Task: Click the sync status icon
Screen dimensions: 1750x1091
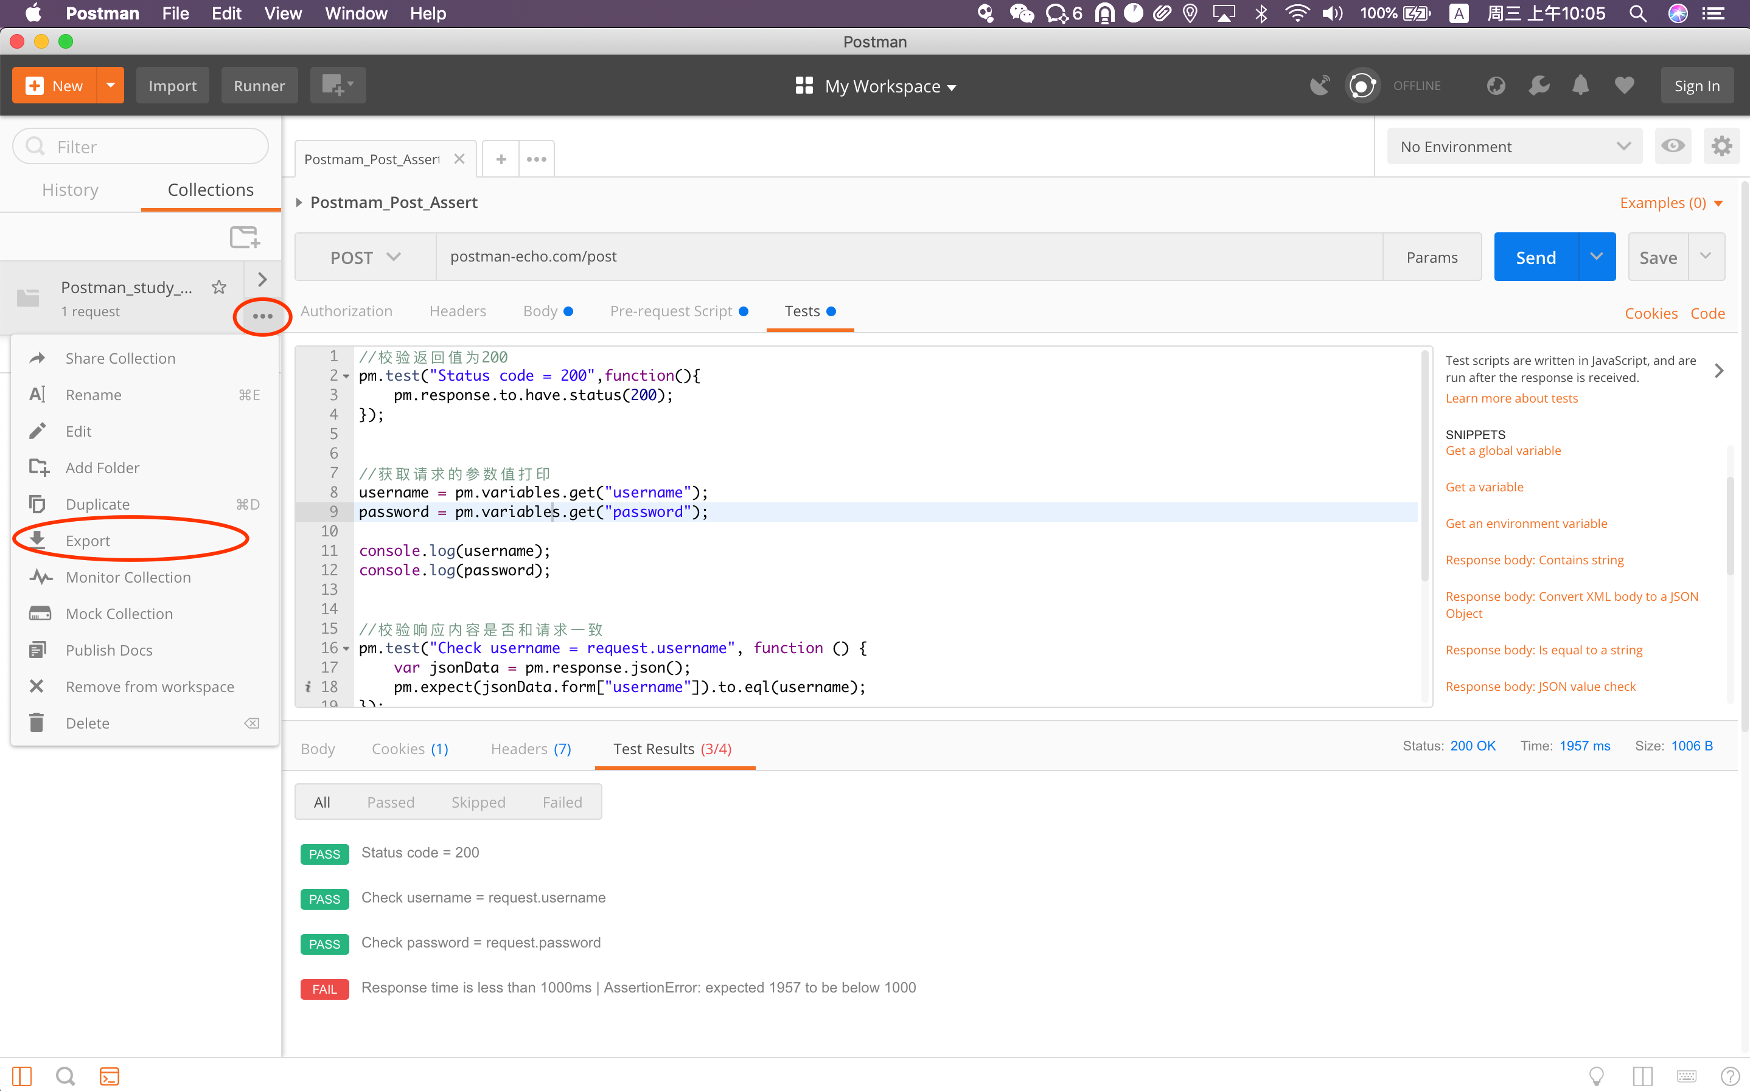Action: (1362, 86)
